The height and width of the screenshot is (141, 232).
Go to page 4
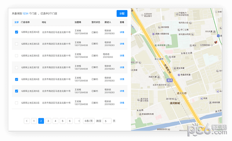pos(55,121)
